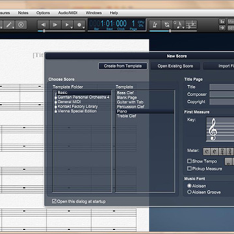Image resolution: width=234 pixels, height=234 pixels.
Task: Expand Garritan Personal Orchestra 4 folder
Action: [56, 97]
